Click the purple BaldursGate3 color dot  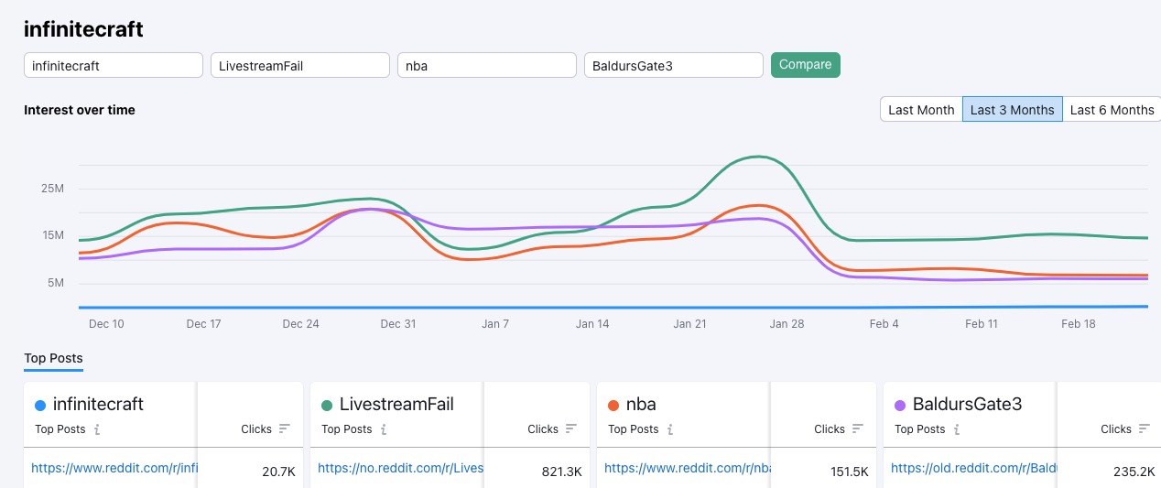(899, 405)
